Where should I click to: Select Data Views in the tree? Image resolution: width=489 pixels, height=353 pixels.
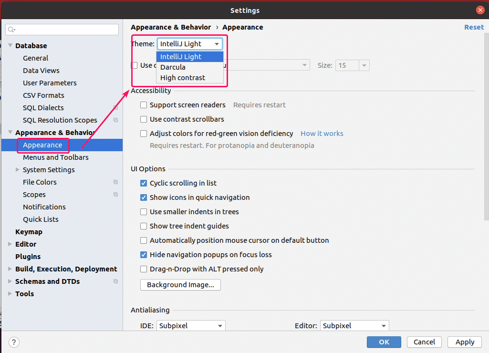pyautogui.click(x=41, y=71)
